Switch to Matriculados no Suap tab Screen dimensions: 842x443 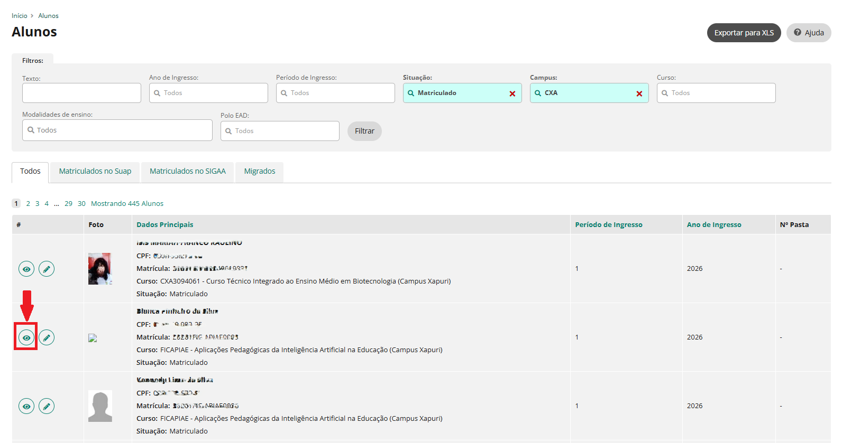click(x=95, y=172)
